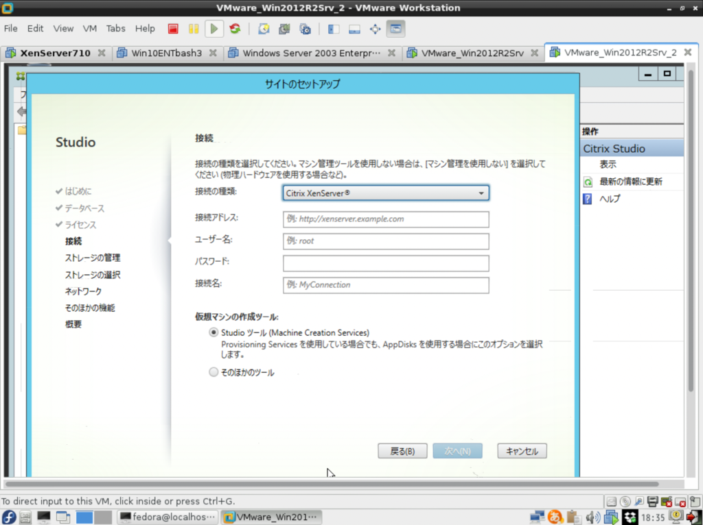
Task: Open the Help menu
Action: [x=145, y=29]
